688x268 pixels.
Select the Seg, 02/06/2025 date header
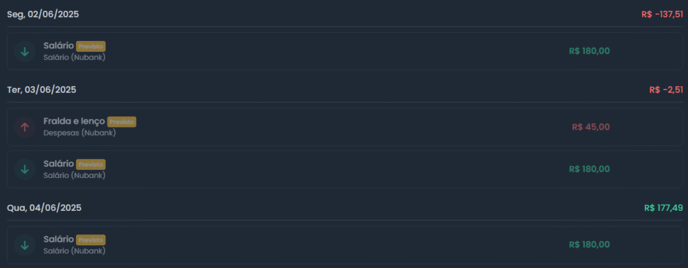coord(43,15)
